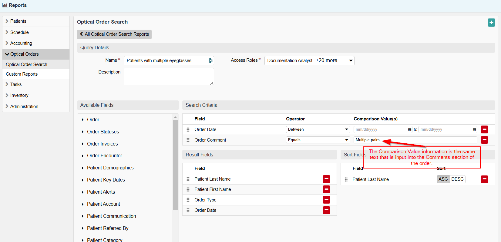Click the green plus add report icon
The width and height of the screenshot is (501, 242).
pos(491,22)
